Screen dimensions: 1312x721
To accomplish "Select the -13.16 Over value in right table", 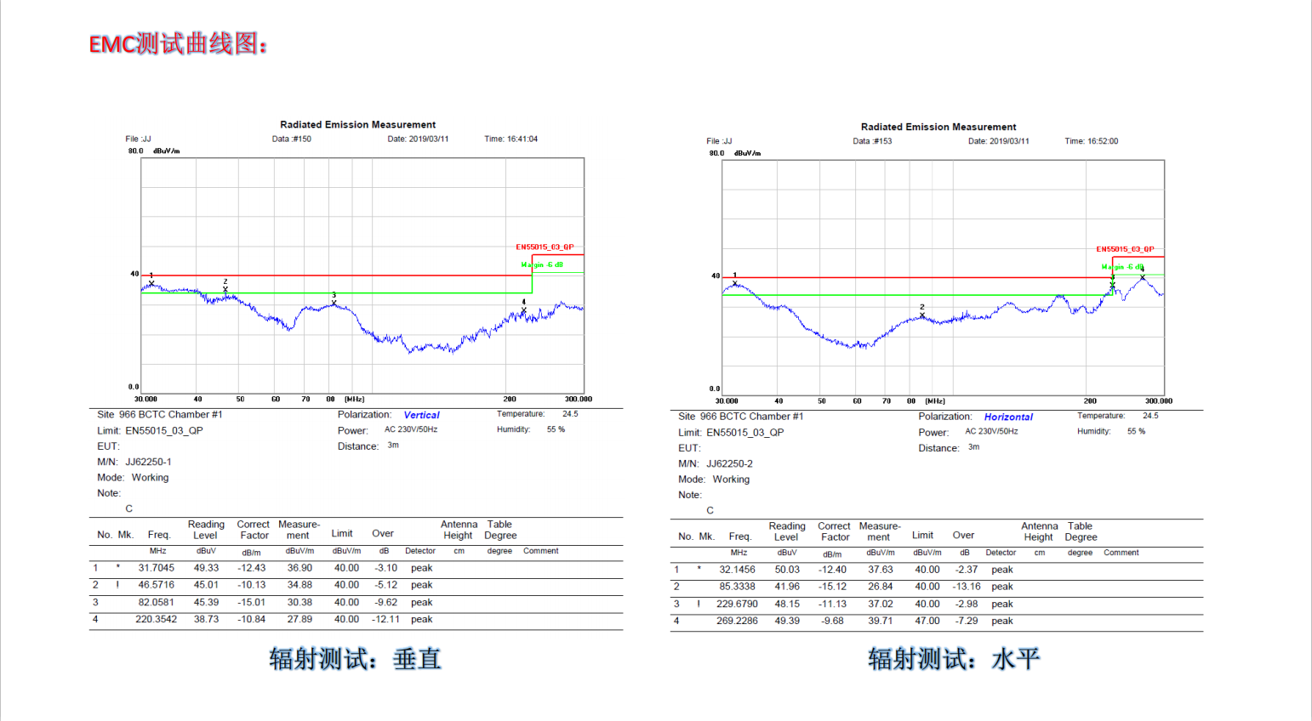I will coord(967,587).
